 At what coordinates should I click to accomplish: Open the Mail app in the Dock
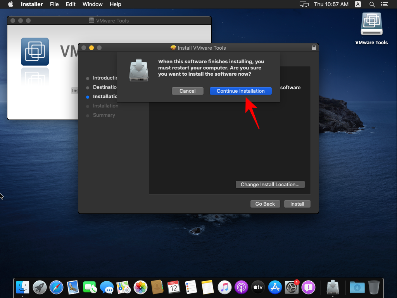tap(73, 288)
